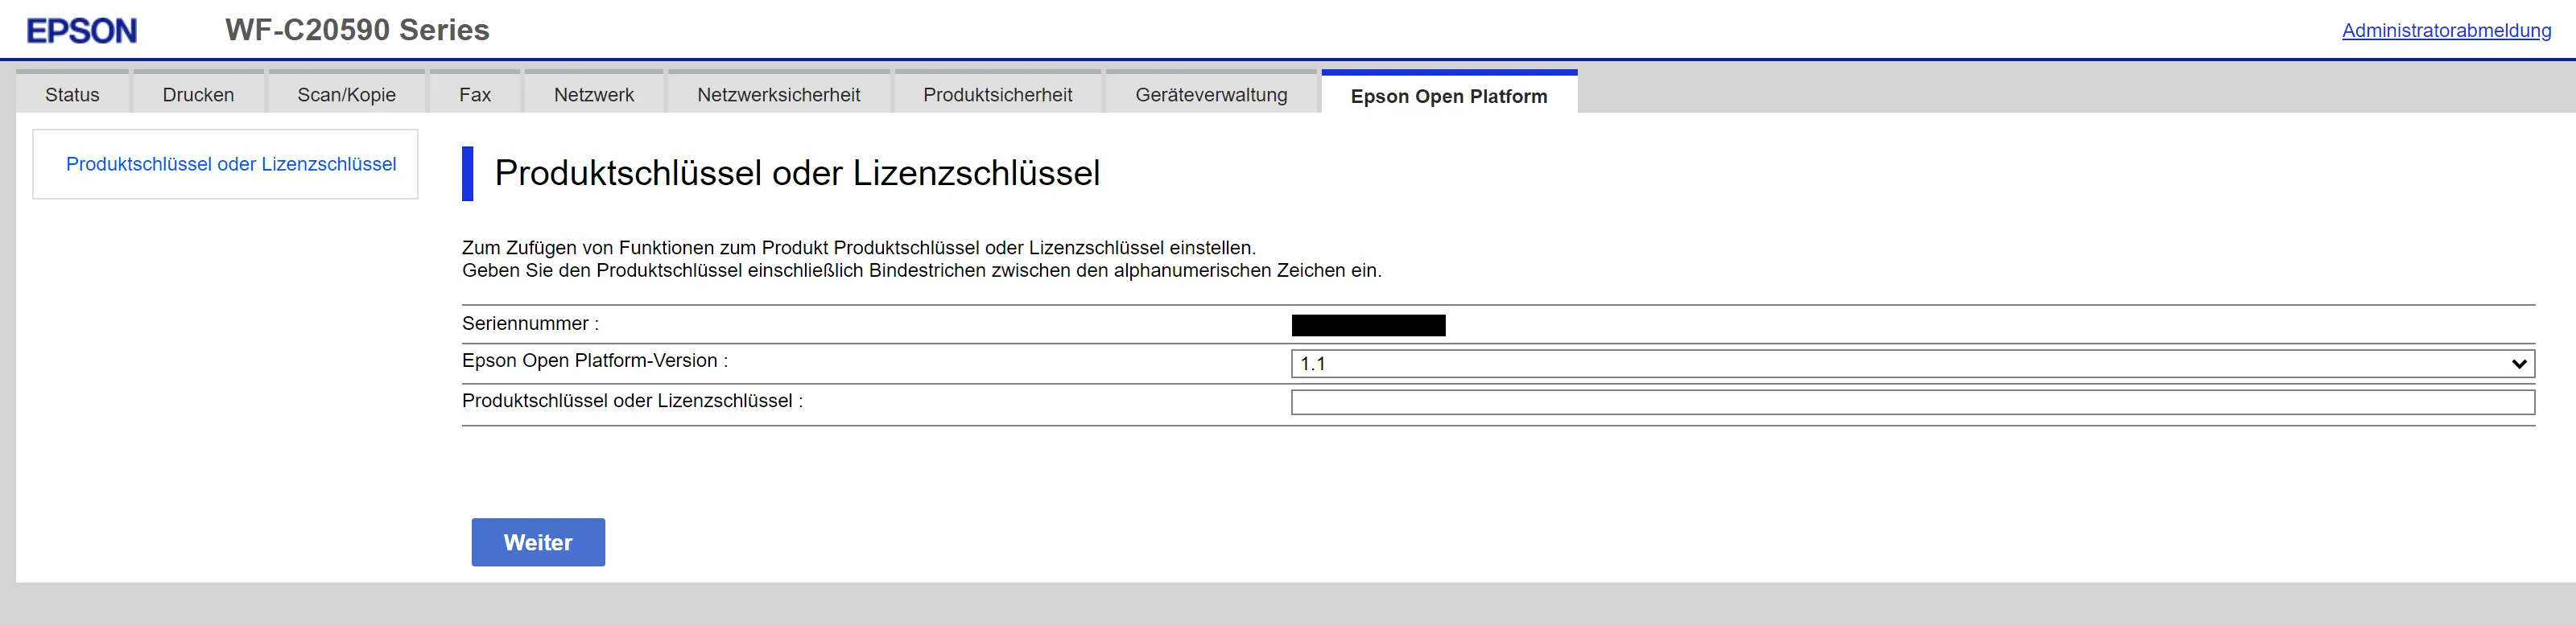This screenshot has height=626, width=2576.
Task: Switch to the Netzwerksicherheit tab
Action: click(778, 95)
